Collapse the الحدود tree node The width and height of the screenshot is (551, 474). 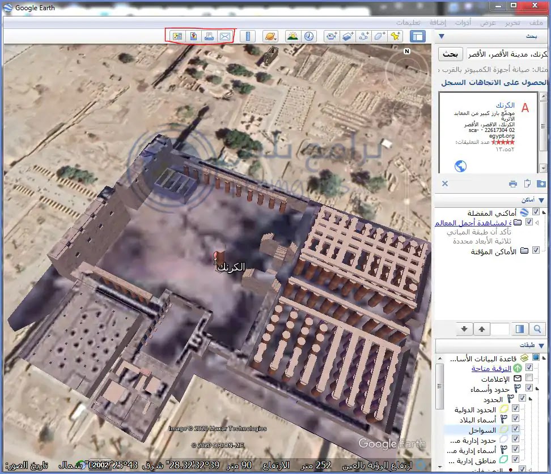530,399
